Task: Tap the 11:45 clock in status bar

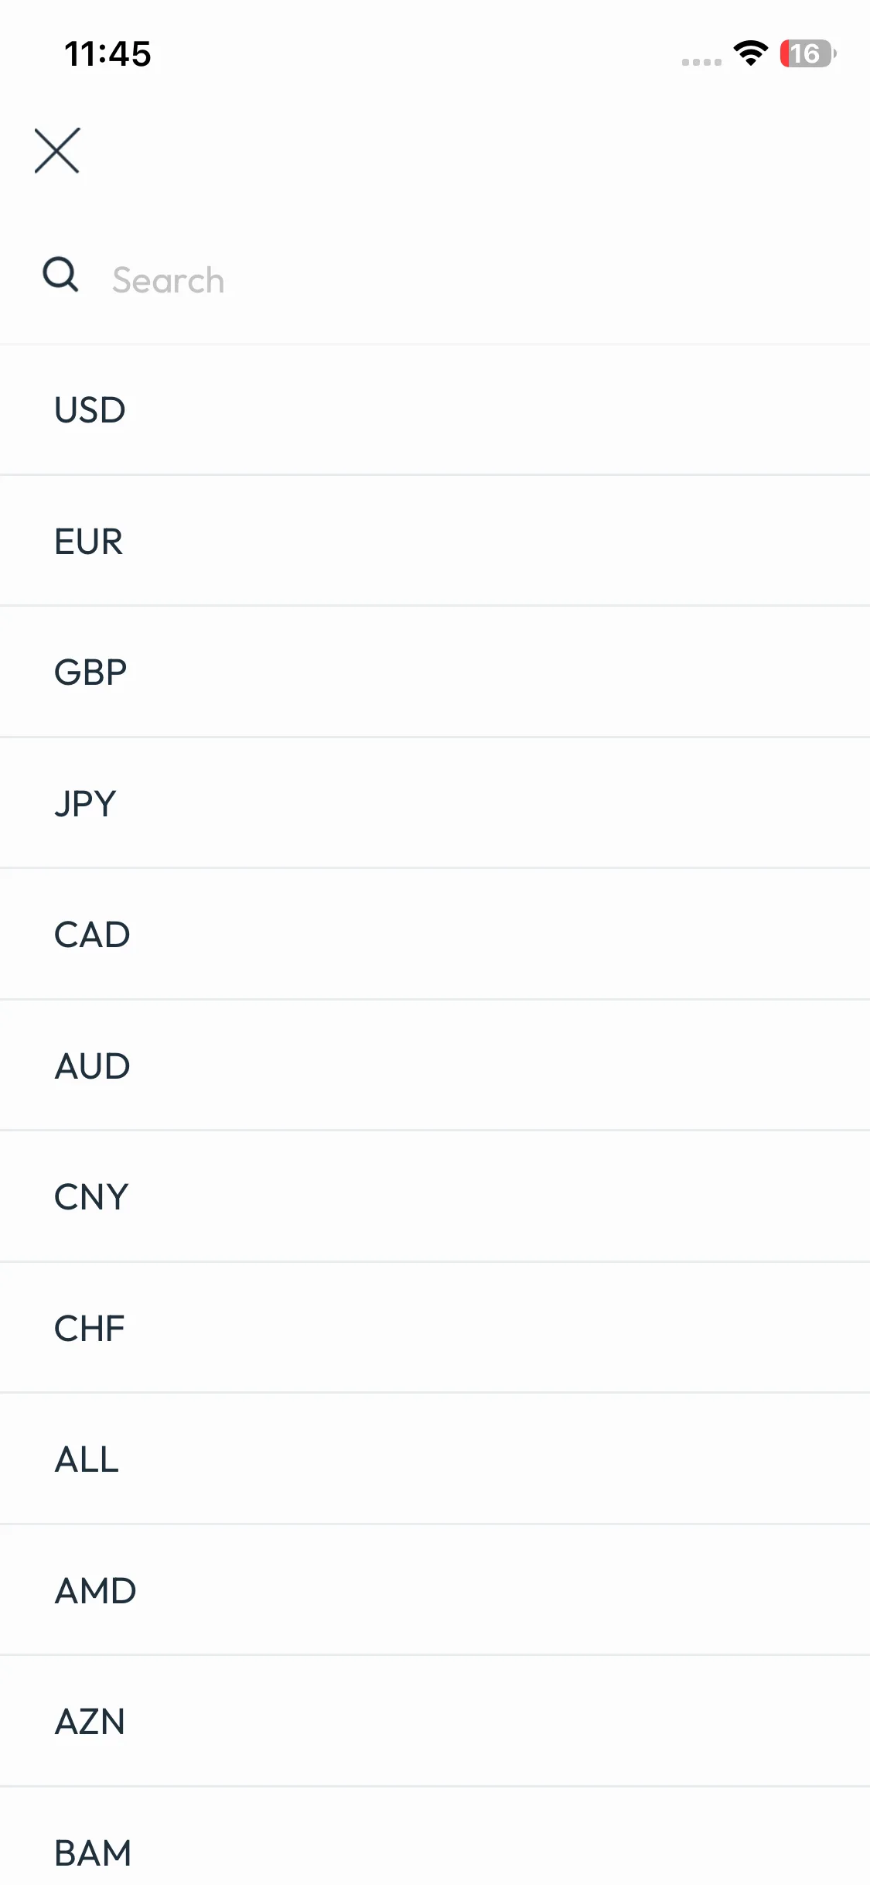Action: [107, 54]
